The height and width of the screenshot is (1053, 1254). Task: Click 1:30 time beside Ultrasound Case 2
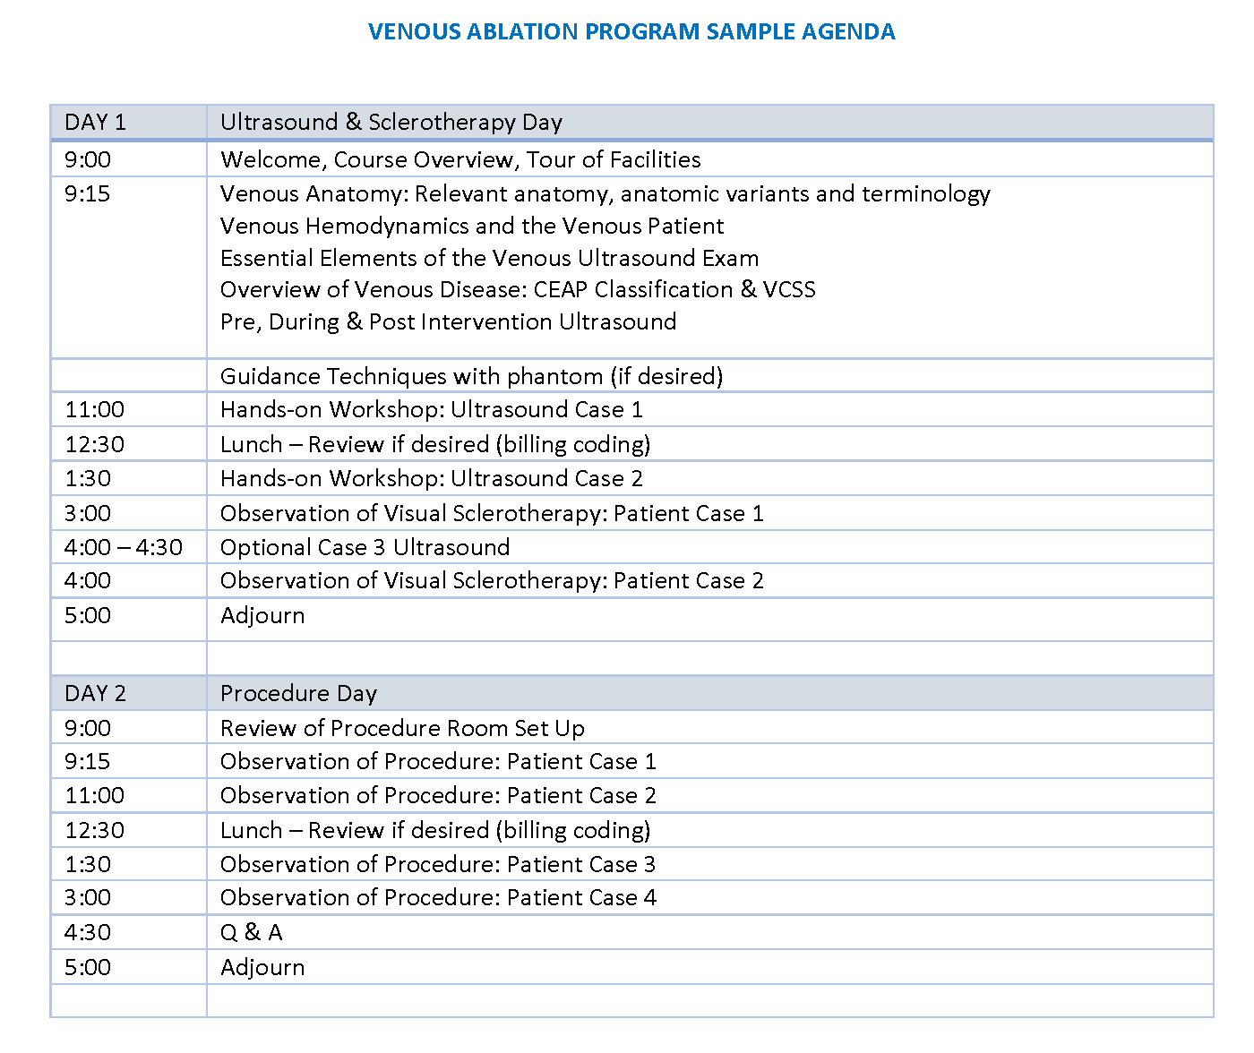click(x=88, y=478)
